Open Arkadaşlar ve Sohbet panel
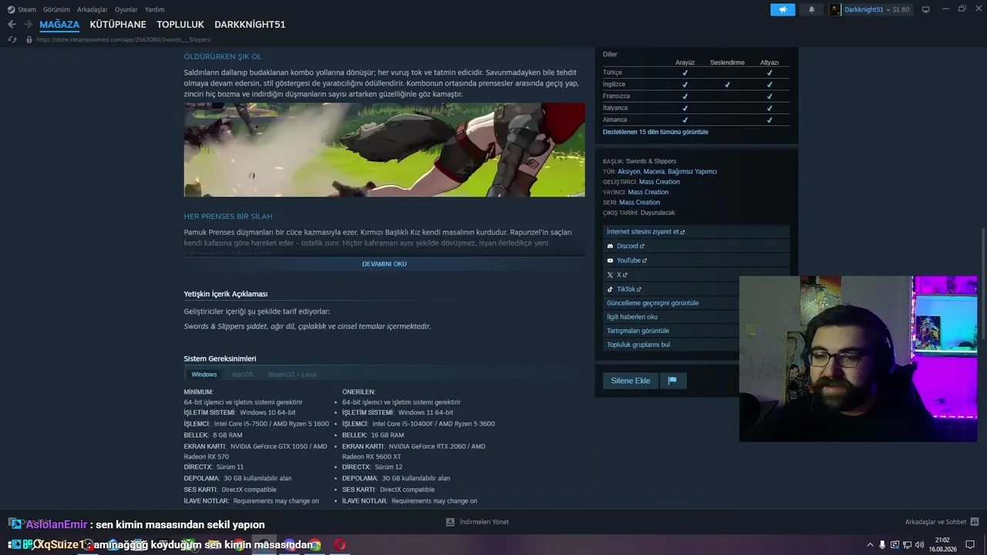 tap(942, 522)
